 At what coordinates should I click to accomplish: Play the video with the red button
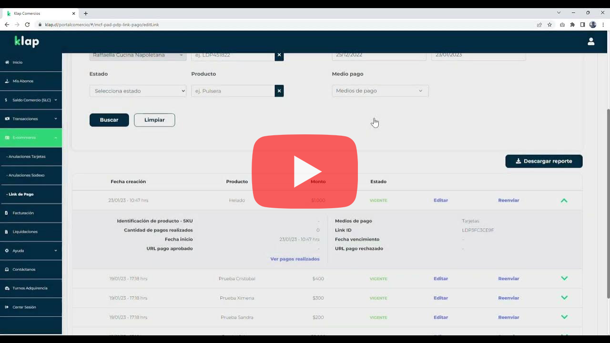click(305, 171)
